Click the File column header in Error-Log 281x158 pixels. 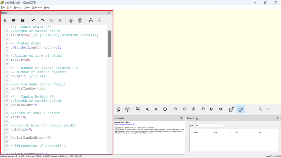216,132
